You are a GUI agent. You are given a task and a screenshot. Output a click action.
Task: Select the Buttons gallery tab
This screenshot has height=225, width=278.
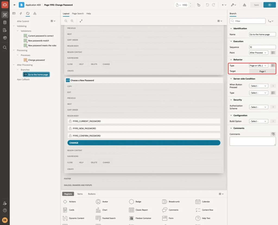pyautogui.click(x=92, y=194)
